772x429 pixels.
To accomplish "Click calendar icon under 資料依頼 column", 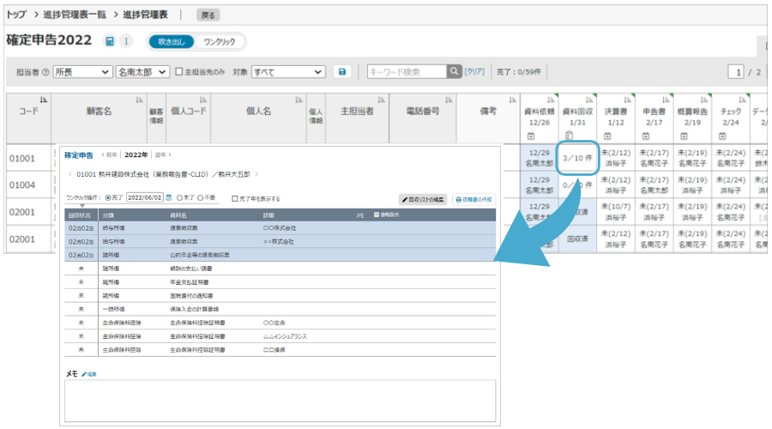I will 530,136.
